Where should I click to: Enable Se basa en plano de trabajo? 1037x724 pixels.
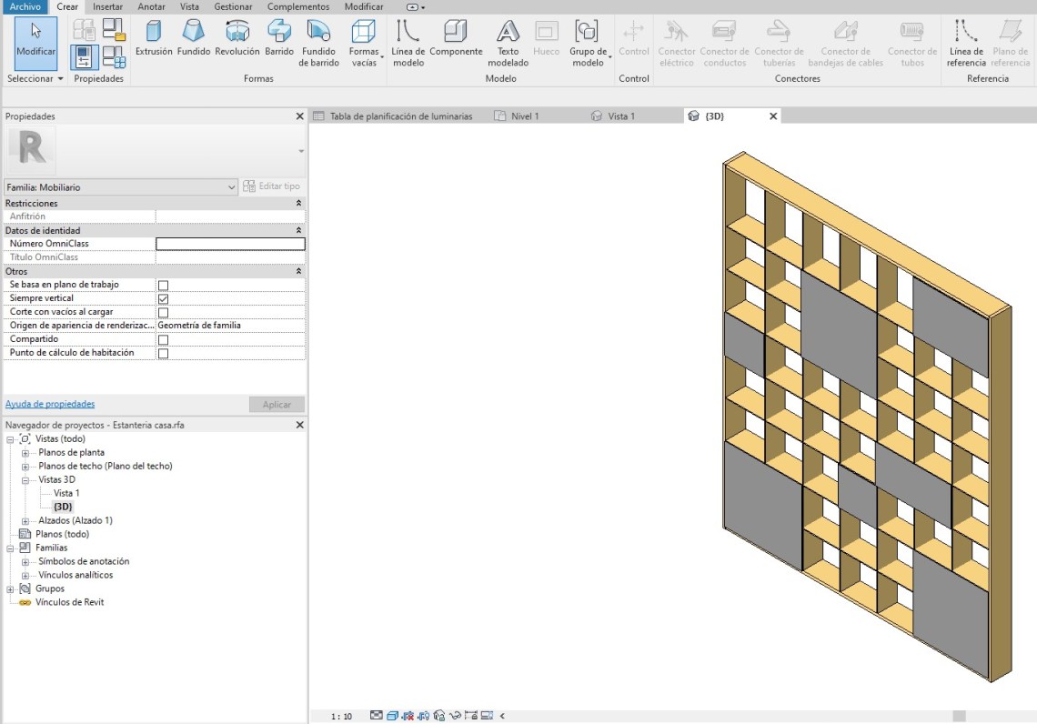click(164, 285)
